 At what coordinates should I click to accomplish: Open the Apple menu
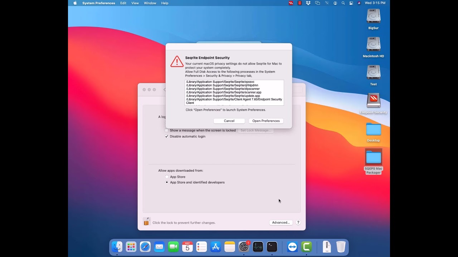(x=75, y=3)
